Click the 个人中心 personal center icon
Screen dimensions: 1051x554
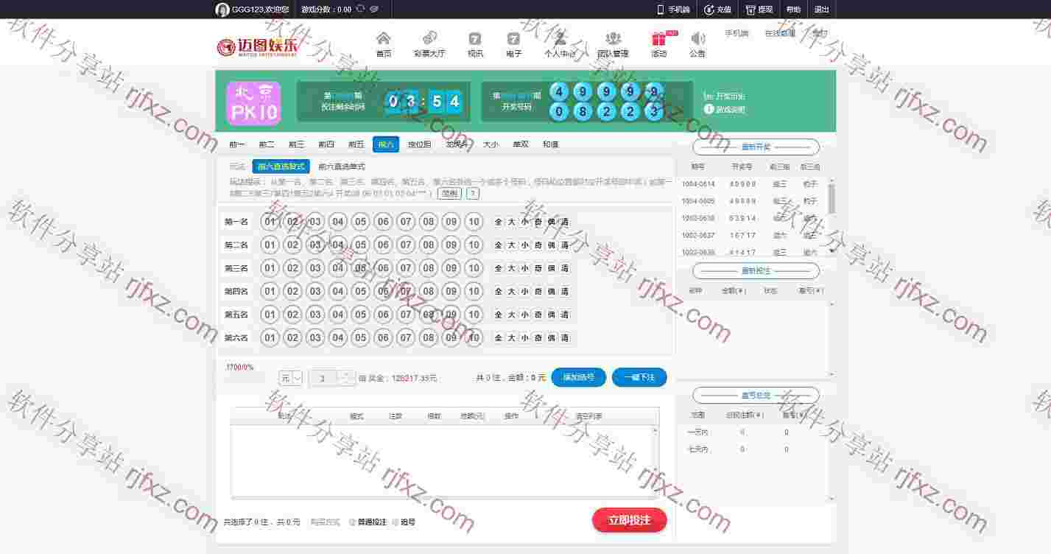(x=560, y=39)
